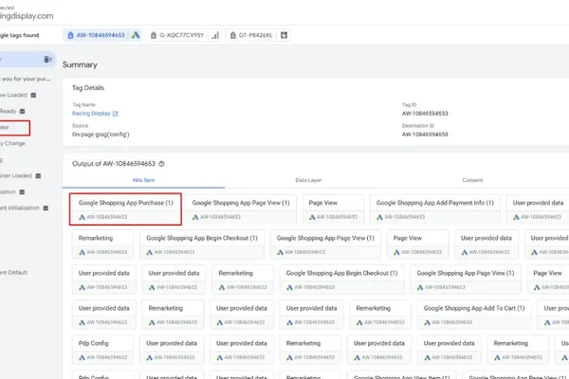The height and width of the screenshot is (379, 569).
Task: Click the icon beside the Initialization sidebar entry
Action: (x=22, y=191)
